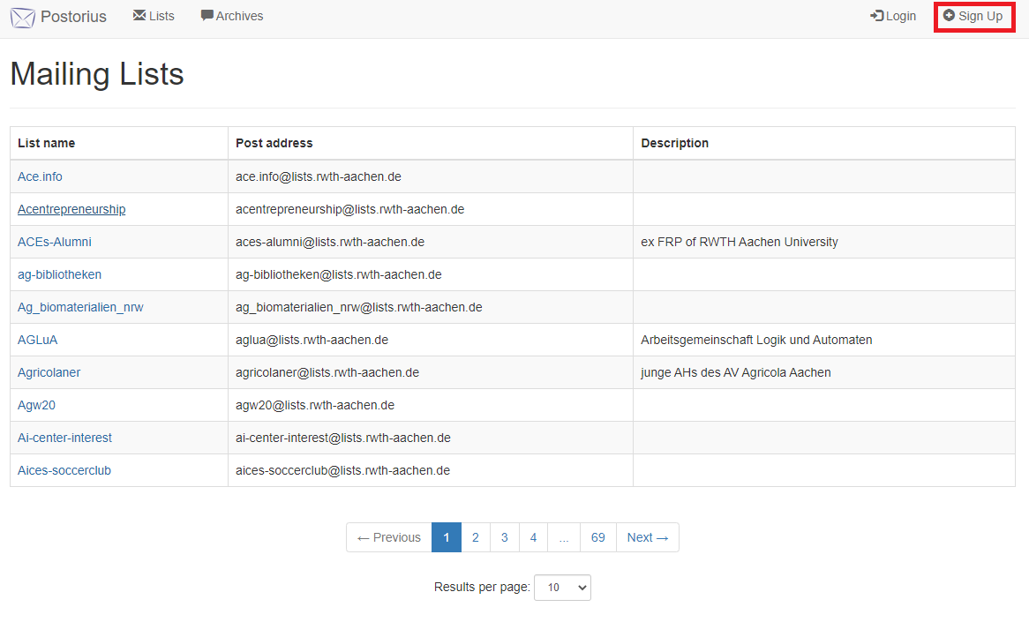
Task: Go to page 4 of results
Action: [533, 537]
